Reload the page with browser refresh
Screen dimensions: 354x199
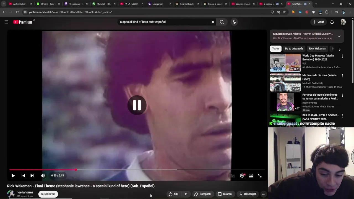(x=17, y=12)
